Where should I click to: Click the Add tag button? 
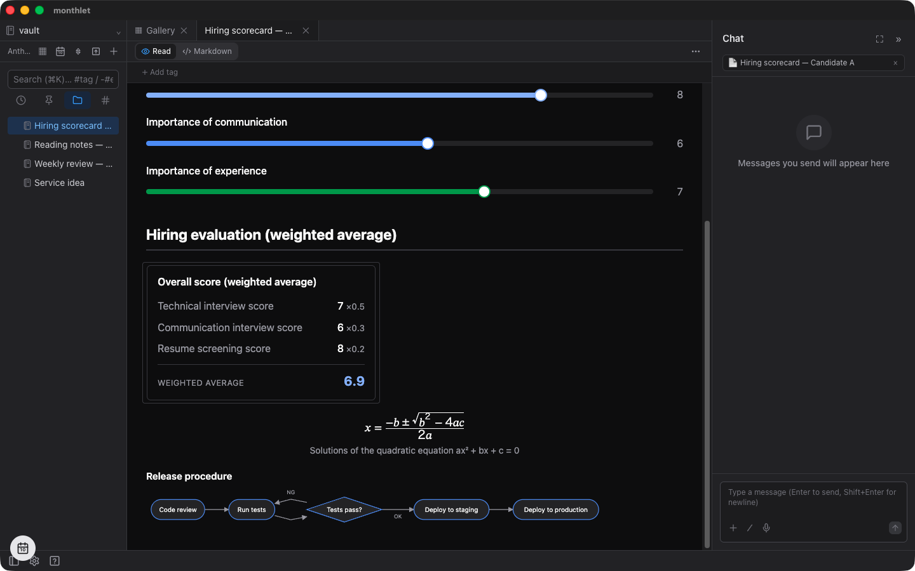(x=160, y=72)
